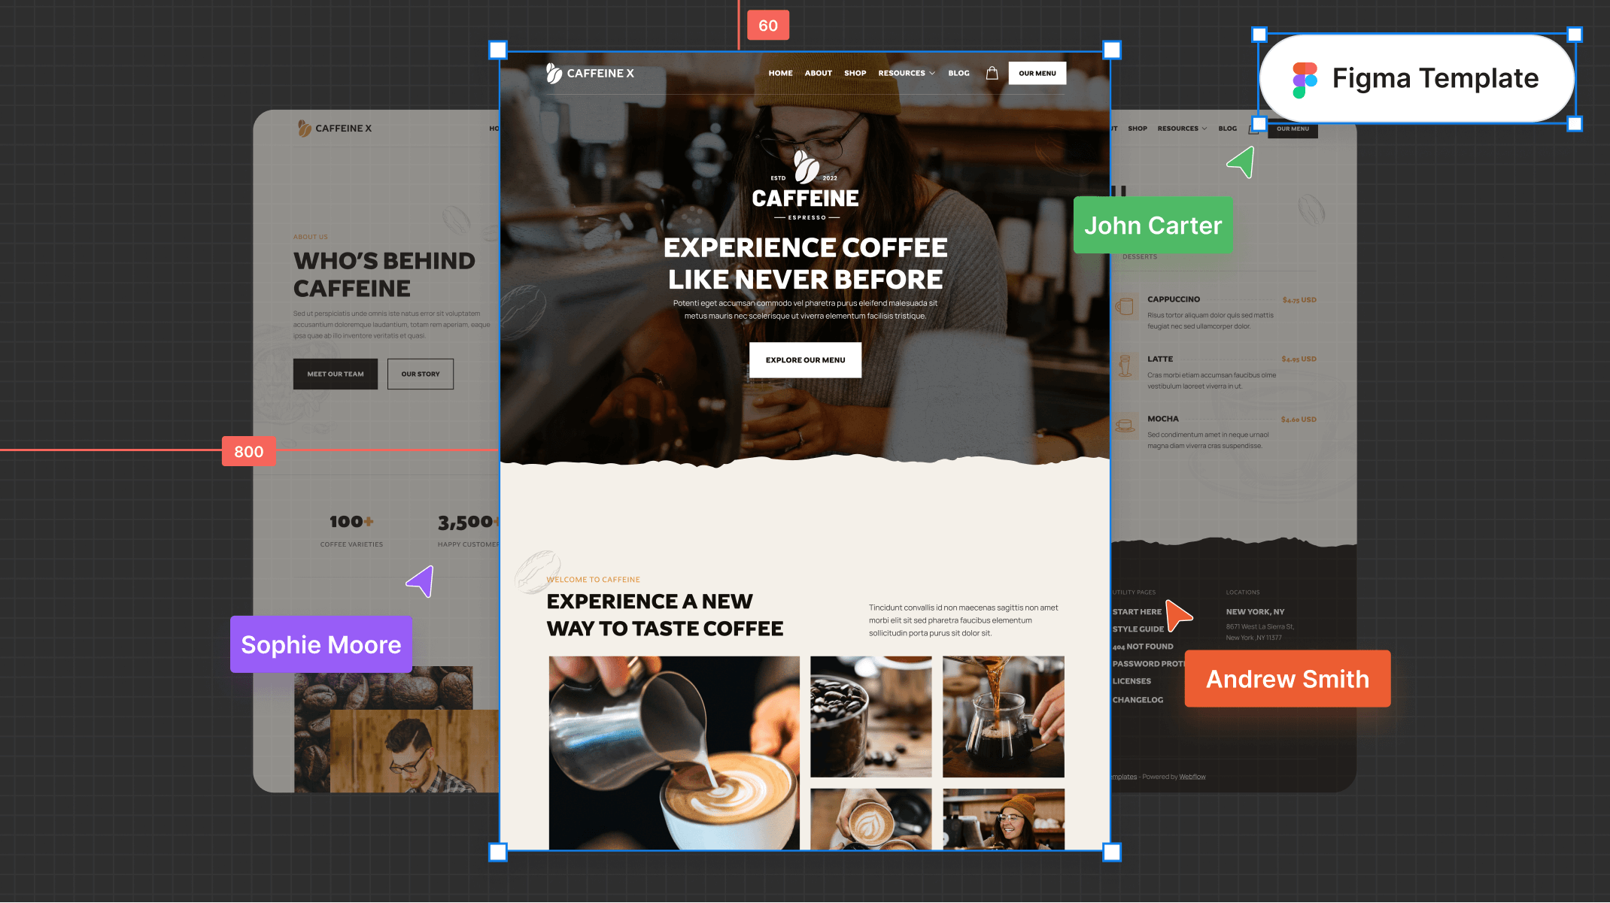The height and width of the screenshot is (903, 1610).
Task: Click the shopping cart icon in navbar
Action: pyautogui.click(x=992, y=73)
